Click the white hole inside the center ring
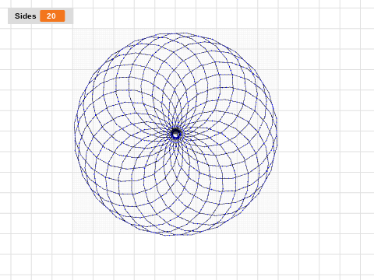The height and width of the screenshot is (280, 374). pos(176,135)
